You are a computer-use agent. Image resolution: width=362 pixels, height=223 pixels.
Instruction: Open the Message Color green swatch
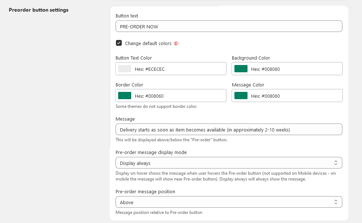(241, 96)
